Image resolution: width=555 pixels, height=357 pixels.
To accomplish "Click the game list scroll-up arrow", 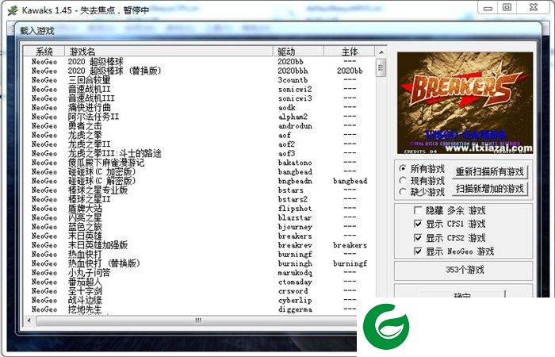I will coord(381,52).
